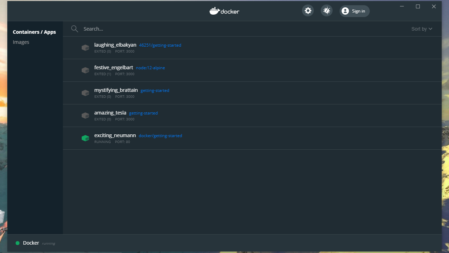The width and height of the screenshot is (449, 253).
Task: Close the Docker Desktop window
Action: click(x=434, y=6)
